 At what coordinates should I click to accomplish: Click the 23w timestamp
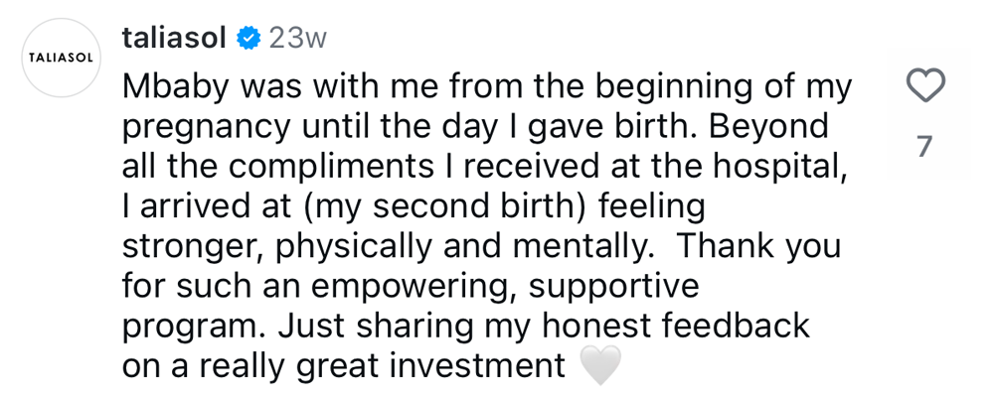pyautogui.click(x=298, y=39)
